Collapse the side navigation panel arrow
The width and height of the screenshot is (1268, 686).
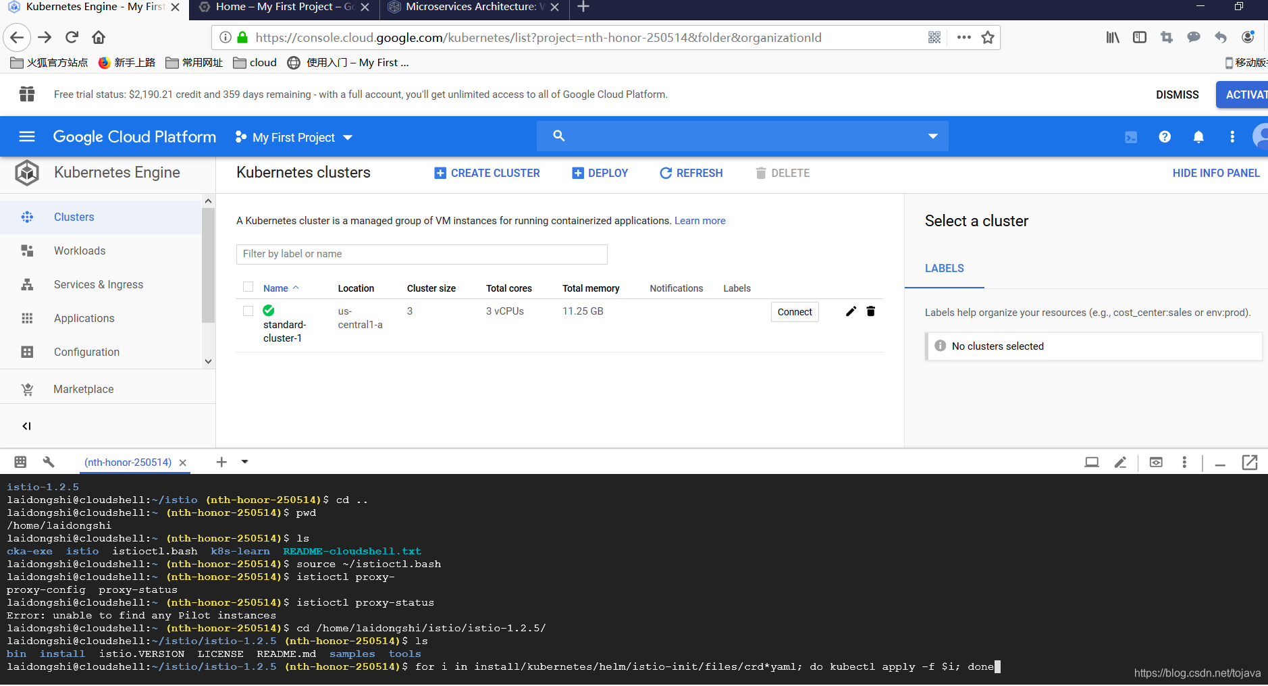click(x=26, y=426)
